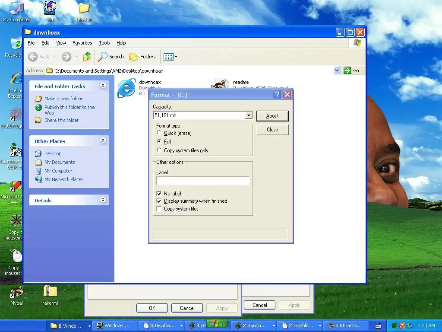
Task: Click the About button
Action: pyautogui.click(x=272, y=116)
